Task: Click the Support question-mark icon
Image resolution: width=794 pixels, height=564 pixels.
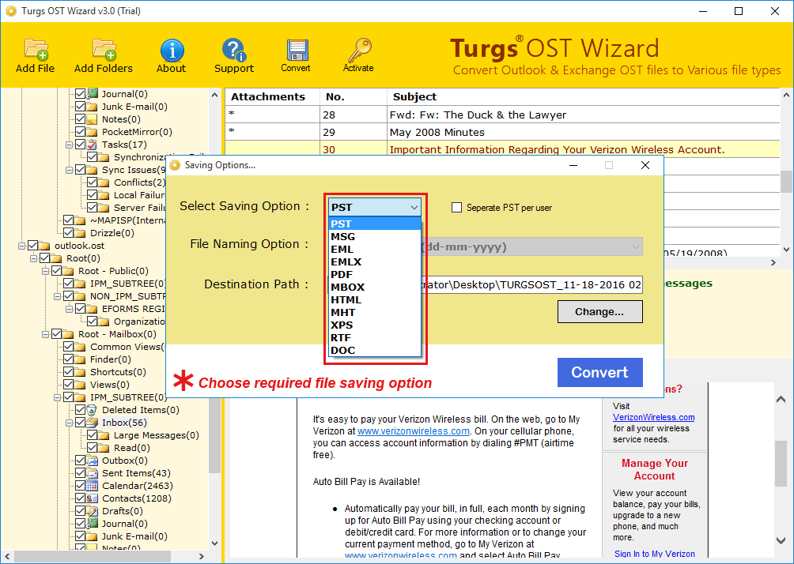Action: point(233,50)
